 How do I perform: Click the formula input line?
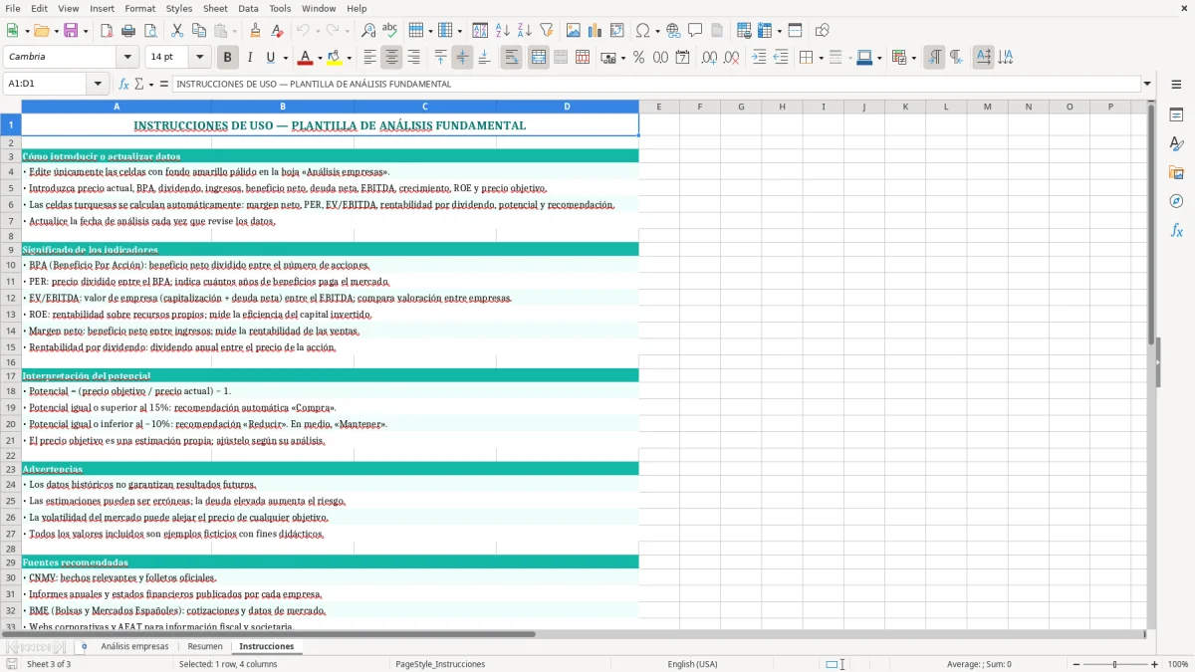[656, 85]
